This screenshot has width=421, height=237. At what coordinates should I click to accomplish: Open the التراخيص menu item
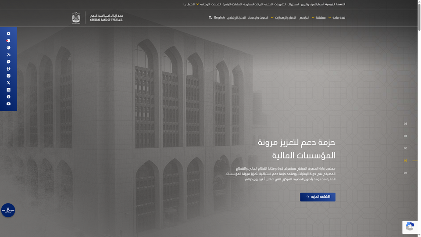pyautogui.click(x=304, y=18)
